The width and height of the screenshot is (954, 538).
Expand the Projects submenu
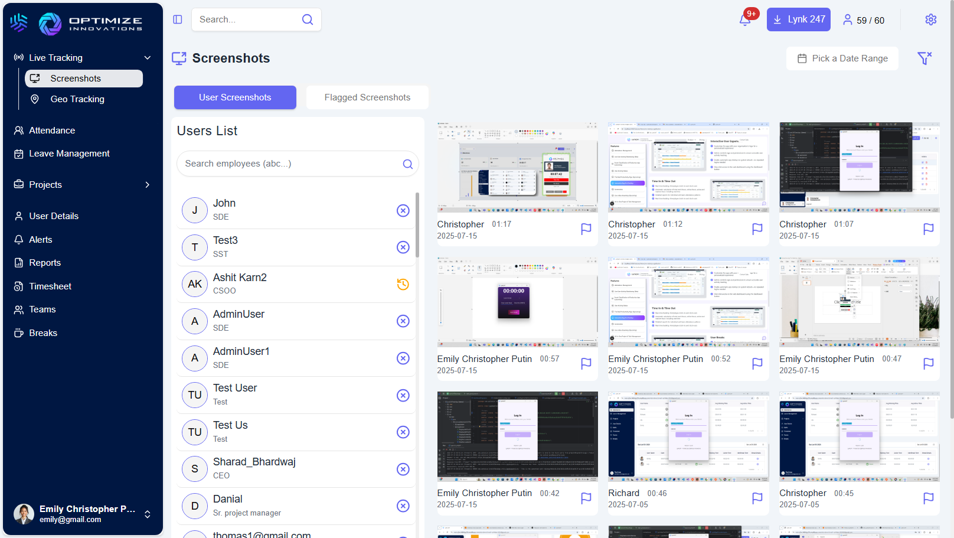click(147, 185)
